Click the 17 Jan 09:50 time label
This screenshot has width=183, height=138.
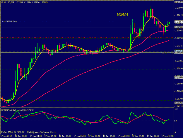click(x=153, y=136)
